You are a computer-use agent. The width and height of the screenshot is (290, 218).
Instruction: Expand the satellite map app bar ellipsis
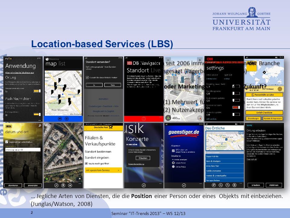click(x=80, y=183)
